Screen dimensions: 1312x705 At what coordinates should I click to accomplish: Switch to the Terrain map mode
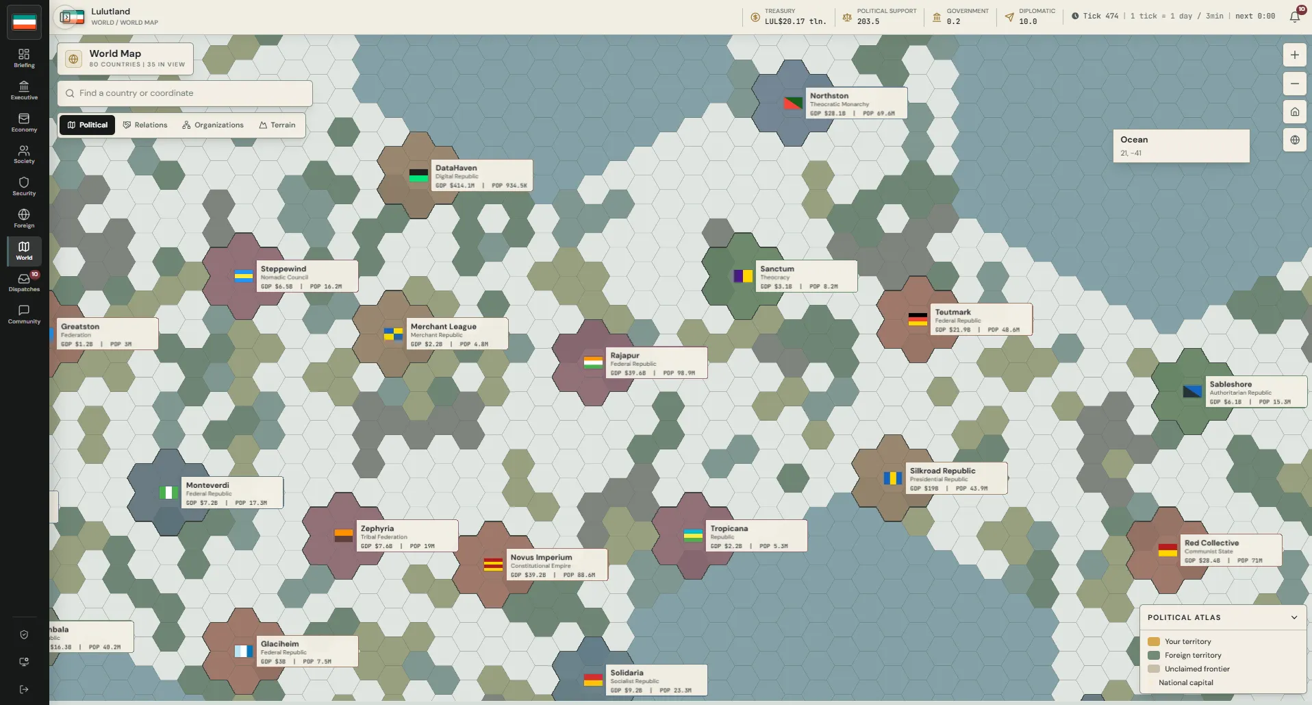coord(277,125)
